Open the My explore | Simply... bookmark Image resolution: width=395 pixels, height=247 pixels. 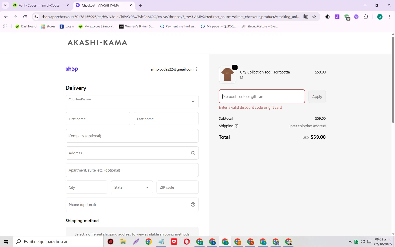point(96,26)
